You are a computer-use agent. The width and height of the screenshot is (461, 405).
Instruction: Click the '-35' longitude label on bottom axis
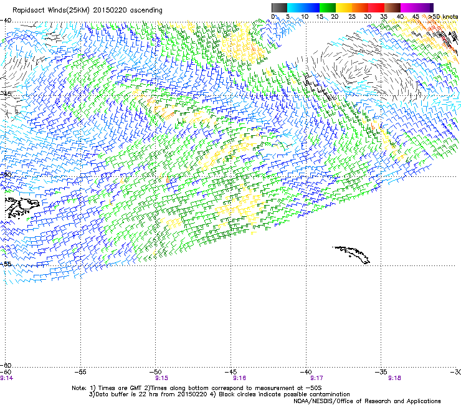tap(381, 372)
